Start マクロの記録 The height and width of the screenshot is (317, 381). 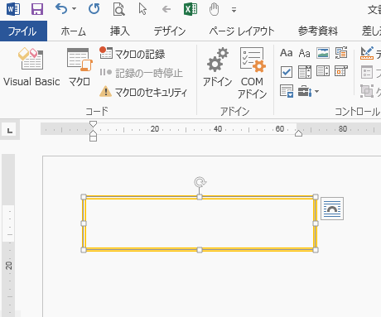133,54
